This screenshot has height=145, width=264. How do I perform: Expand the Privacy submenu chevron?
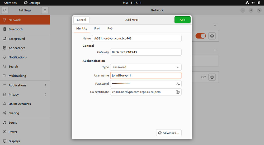pyautogui.click(x=45, y=94)
